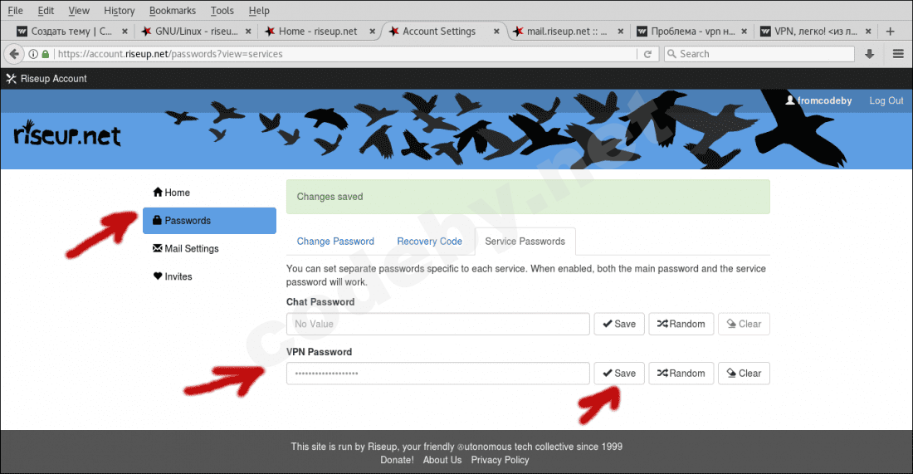
Task: Generate a Random Chat Password
Action: coord(681,324)
